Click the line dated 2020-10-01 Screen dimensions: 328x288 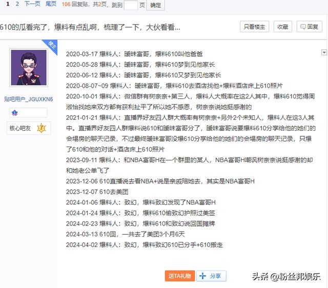[191, 101]
